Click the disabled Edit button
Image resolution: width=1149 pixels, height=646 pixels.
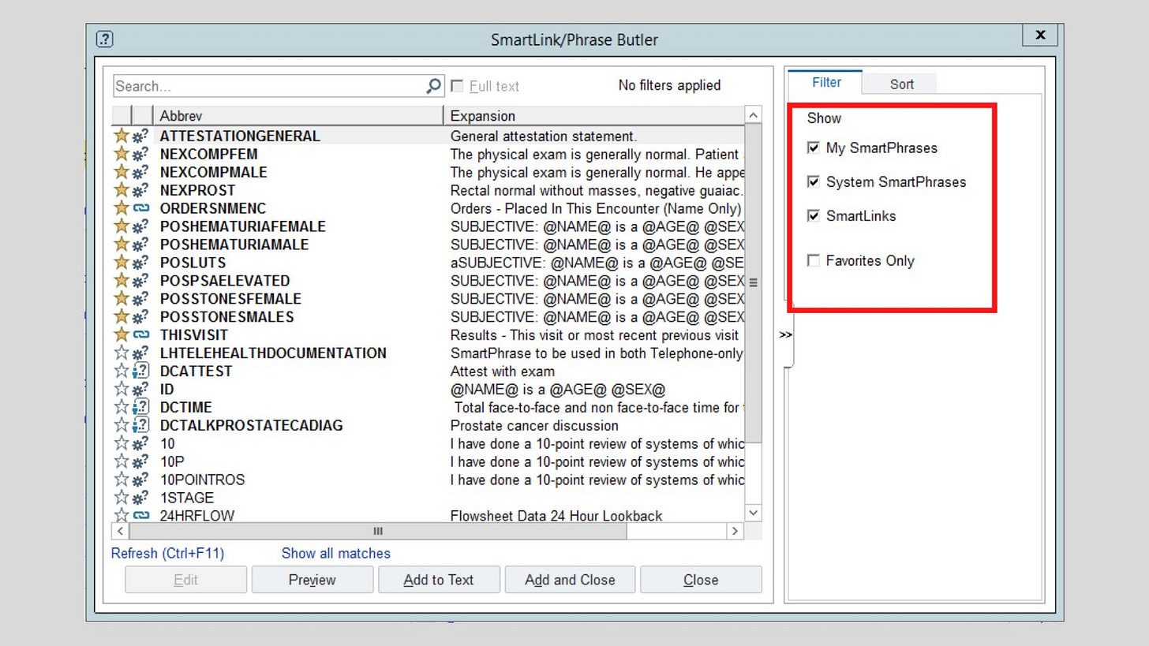pyautogui.click(x=185, y=580)
